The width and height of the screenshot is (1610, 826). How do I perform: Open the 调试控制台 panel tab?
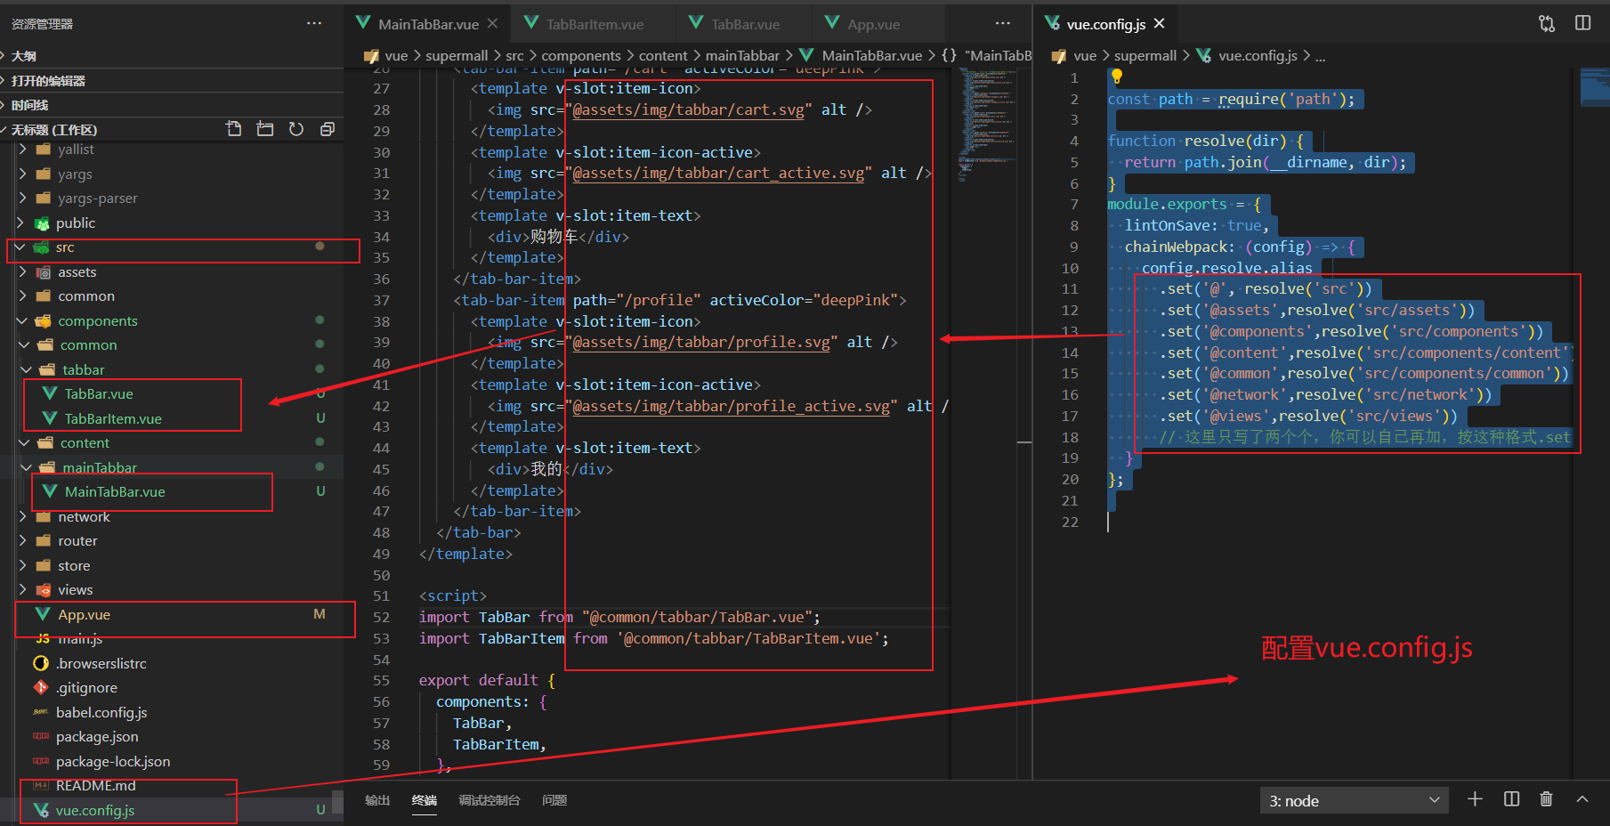[x=489, y=800]
